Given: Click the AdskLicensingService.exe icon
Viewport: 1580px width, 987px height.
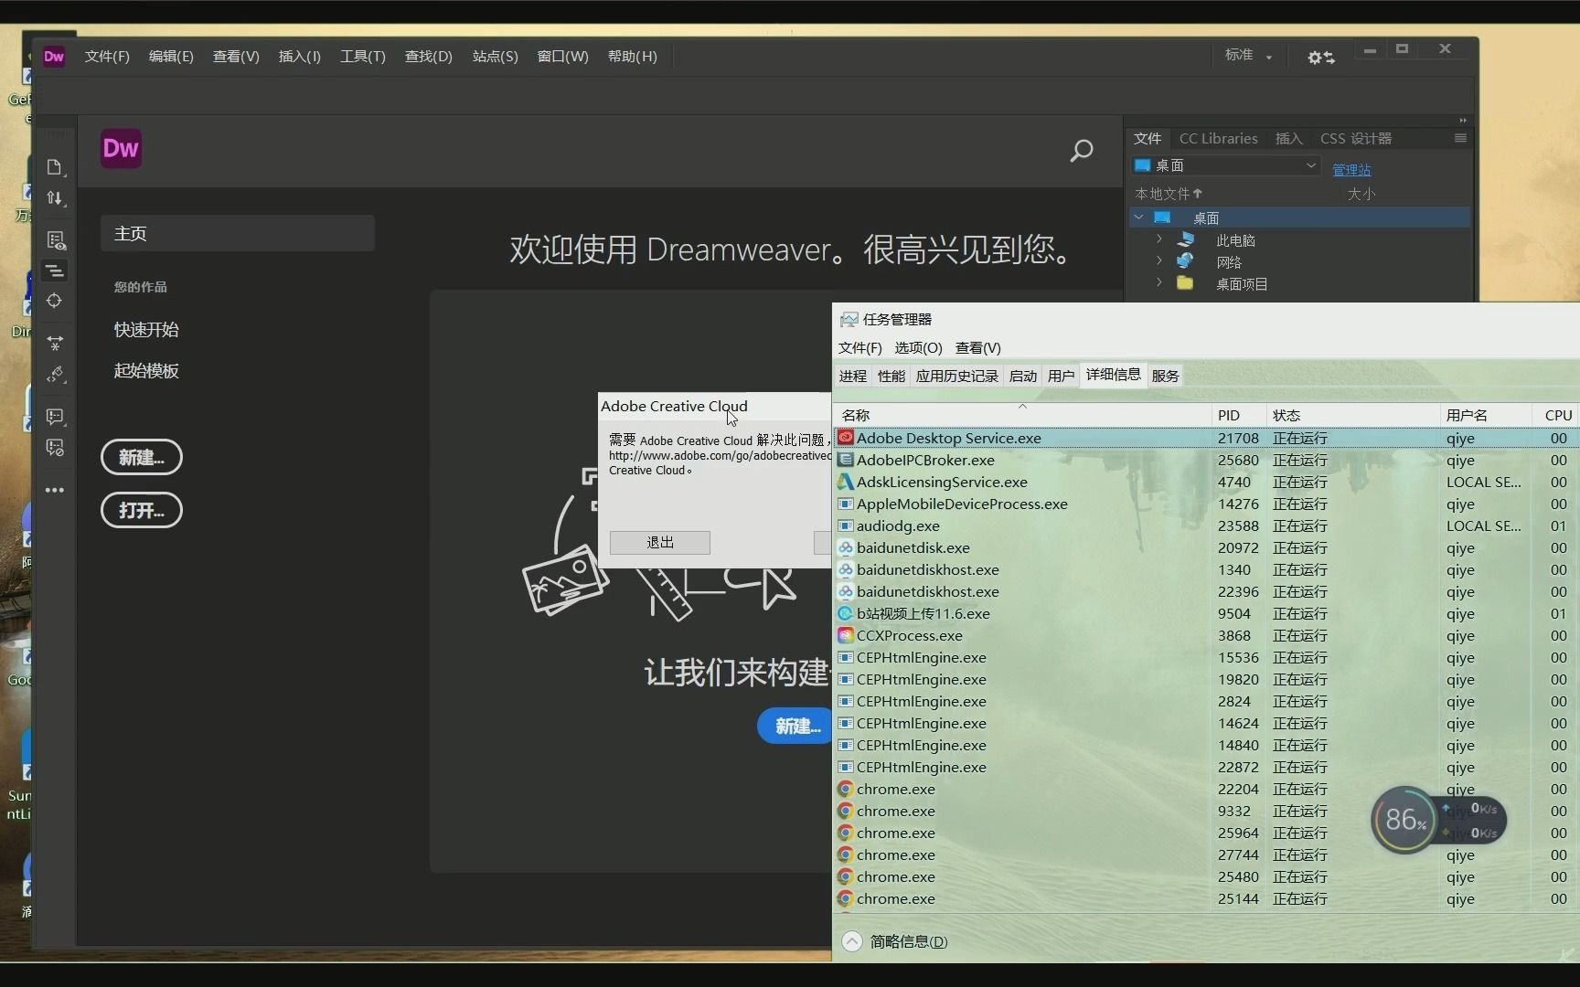Looking at the screenshot, I should click(x=846, y=482).
